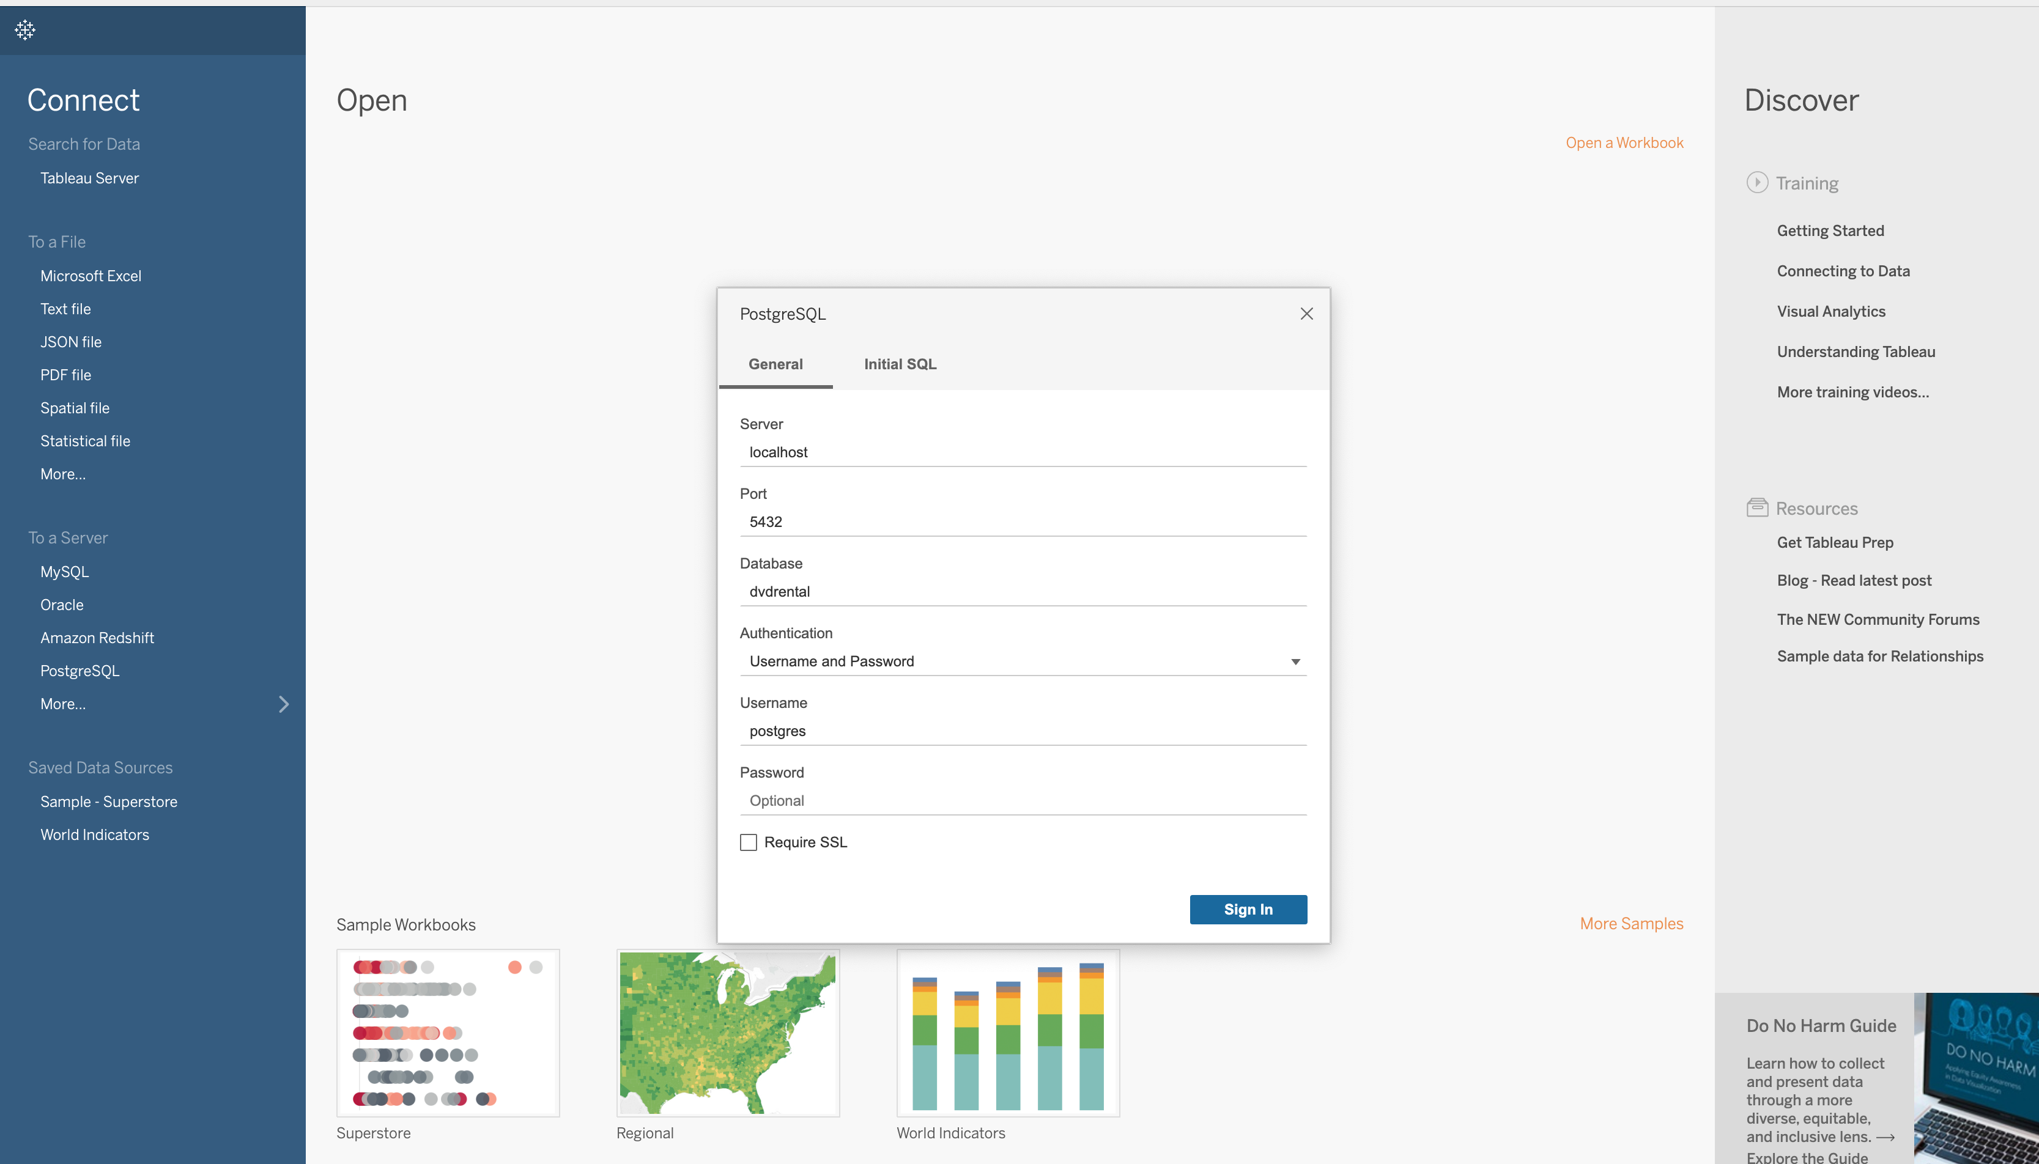Click the Open a Workbook link
The width and height of the screenshot is (2039, 1164).
coord(1625,142)
